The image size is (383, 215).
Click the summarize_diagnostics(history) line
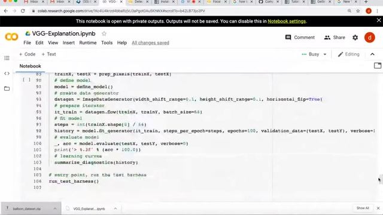coord(96,162)
